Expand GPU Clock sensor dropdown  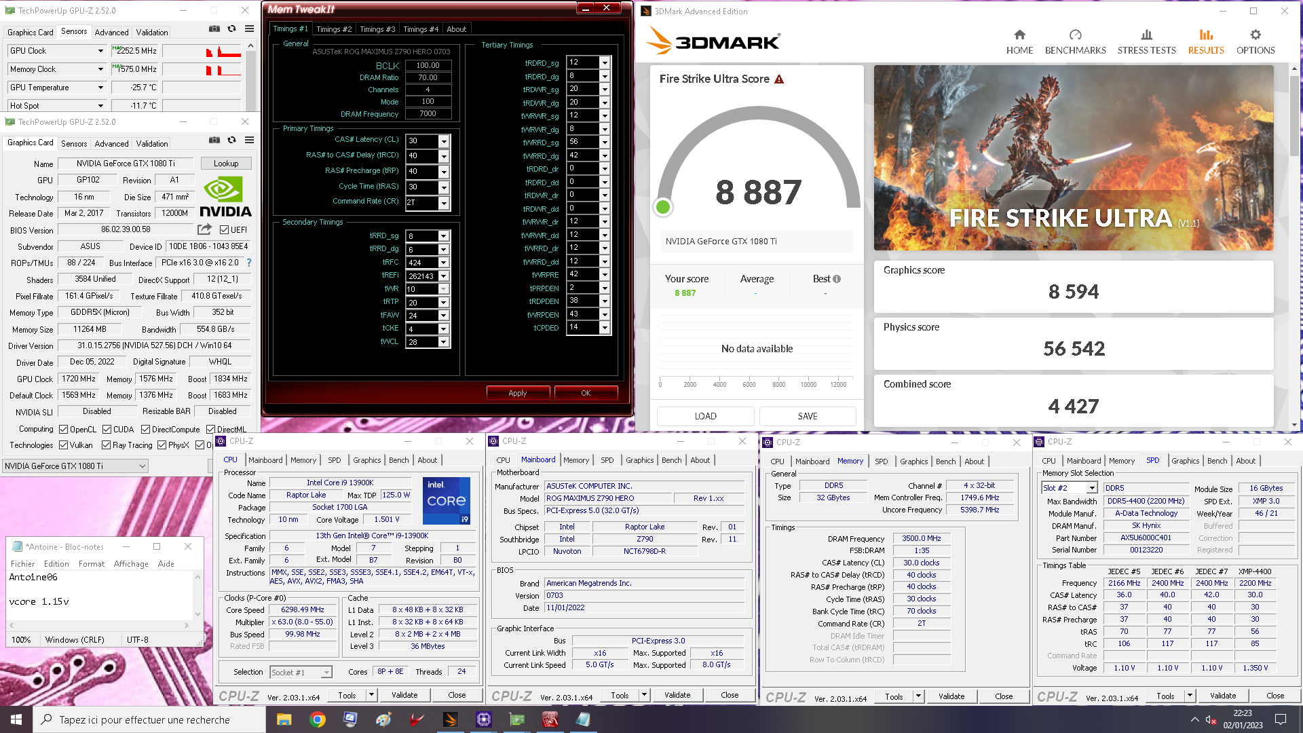click(x=100, y=51)
